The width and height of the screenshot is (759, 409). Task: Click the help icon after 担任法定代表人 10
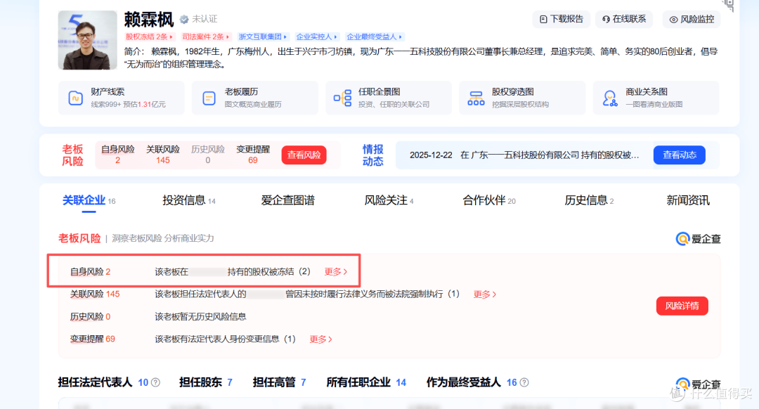point(156,382)
